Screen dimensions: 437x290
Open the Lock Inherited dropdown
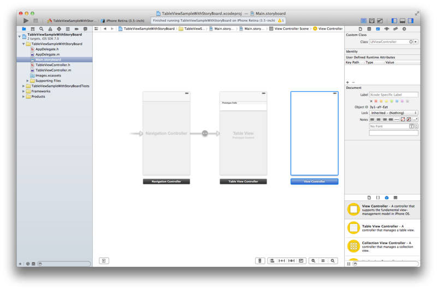[x=393, y=113]
